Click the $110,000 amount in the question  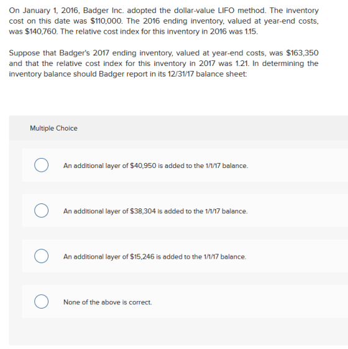point(106,21)
